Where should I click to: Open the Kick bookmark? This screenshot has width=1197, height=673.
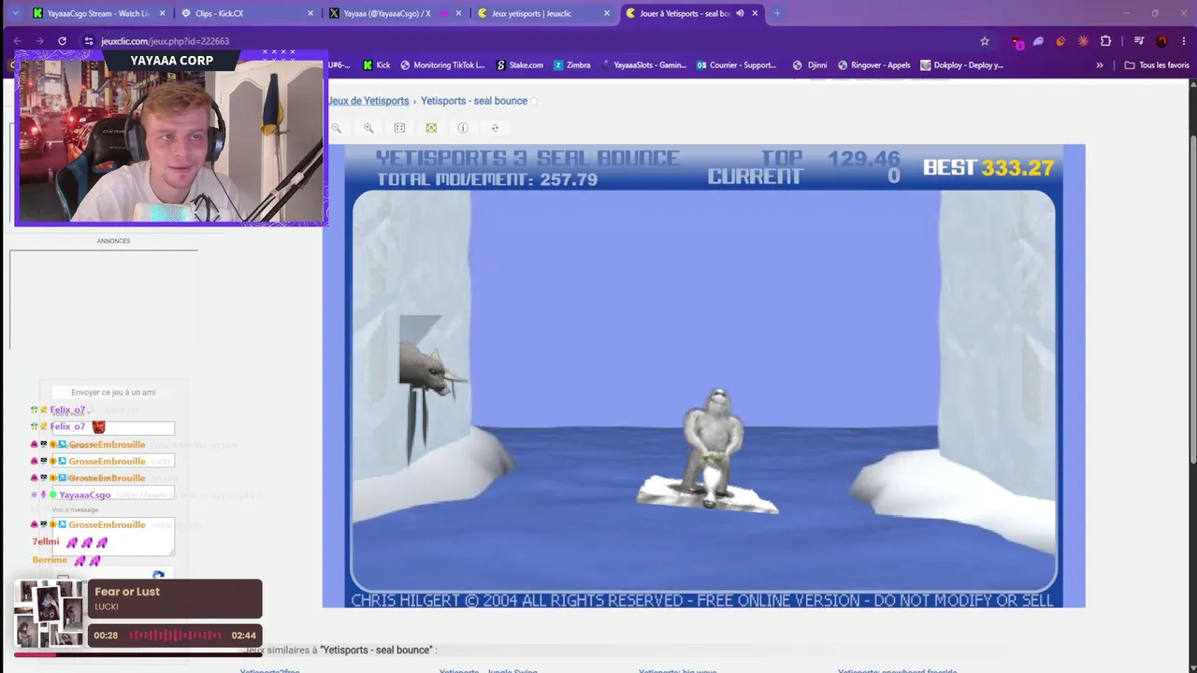tap(376, 65)
